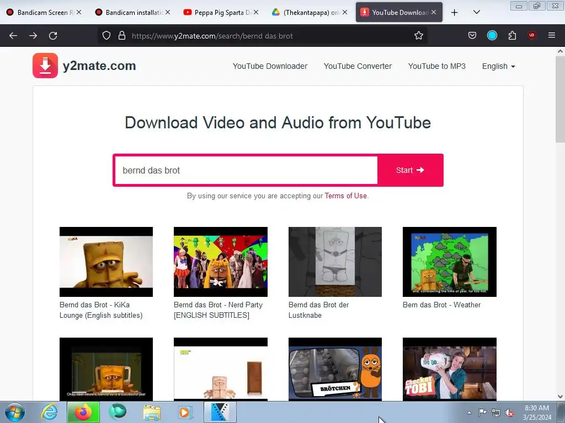Open video editor clapperboard taskbar icon
Screen dimensions: 565x423
pyautogui.click(x=220, y=412)
